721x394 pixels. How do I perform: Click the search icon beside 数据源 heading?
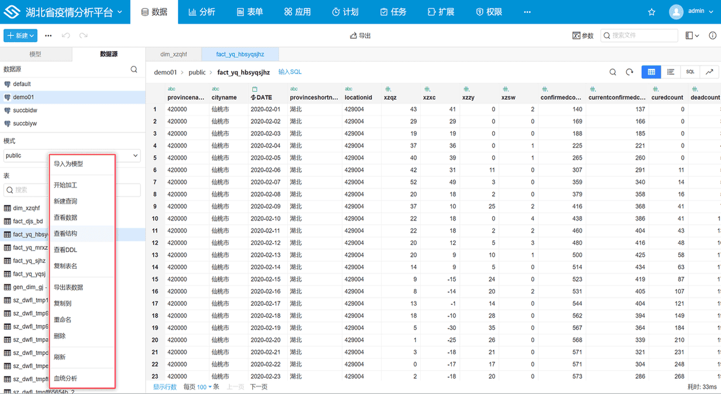point(134,69)
